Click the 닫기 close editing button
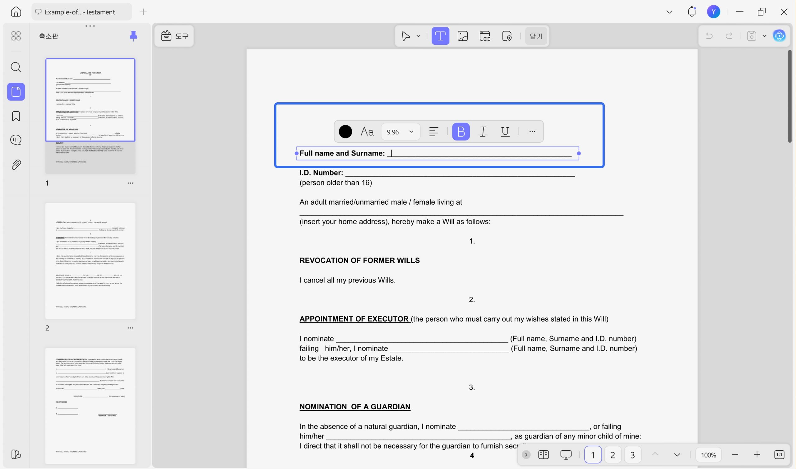 536,36
